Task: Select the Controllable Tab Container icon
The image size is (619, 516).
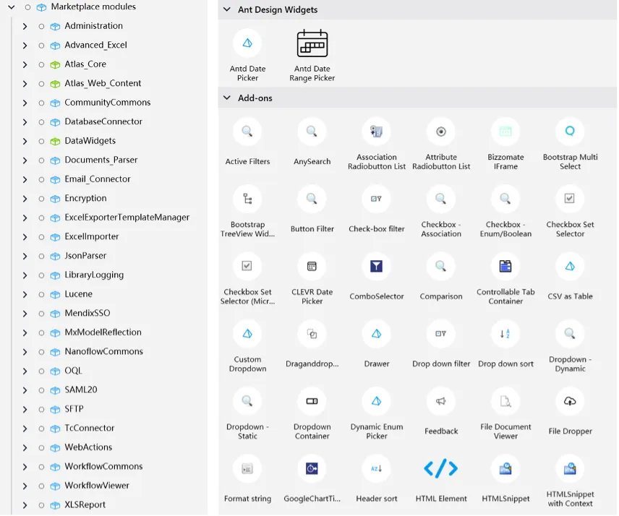Action: [x=505, y=266]
